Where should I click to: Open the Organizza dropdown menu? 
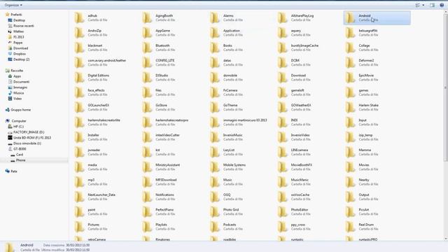[x=13, y=5]
